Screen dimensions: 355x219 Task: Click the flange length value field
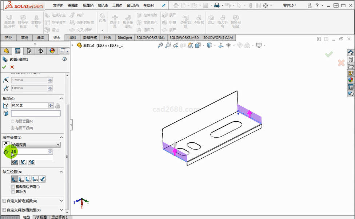(x=29, y=152)
